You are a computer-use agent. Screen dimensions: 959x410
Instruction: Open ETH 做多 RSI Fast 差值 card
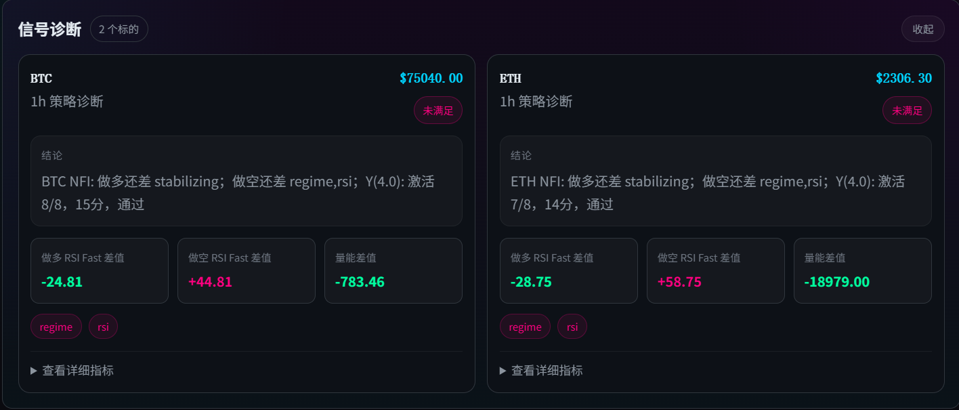[x=569, y=270]
